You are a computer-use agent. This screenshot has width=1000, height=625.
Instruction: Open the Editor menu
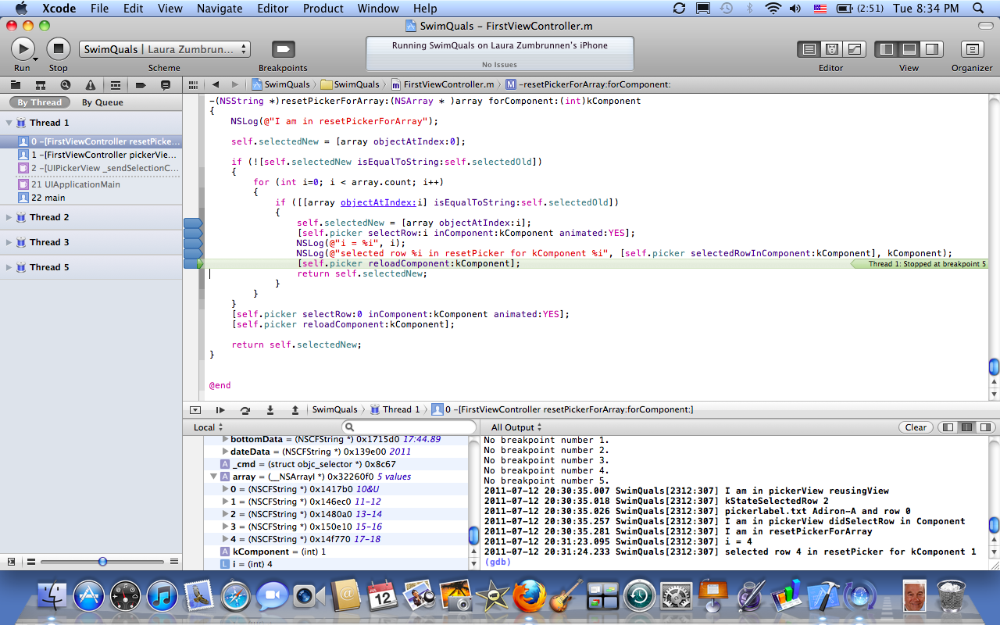273,9
